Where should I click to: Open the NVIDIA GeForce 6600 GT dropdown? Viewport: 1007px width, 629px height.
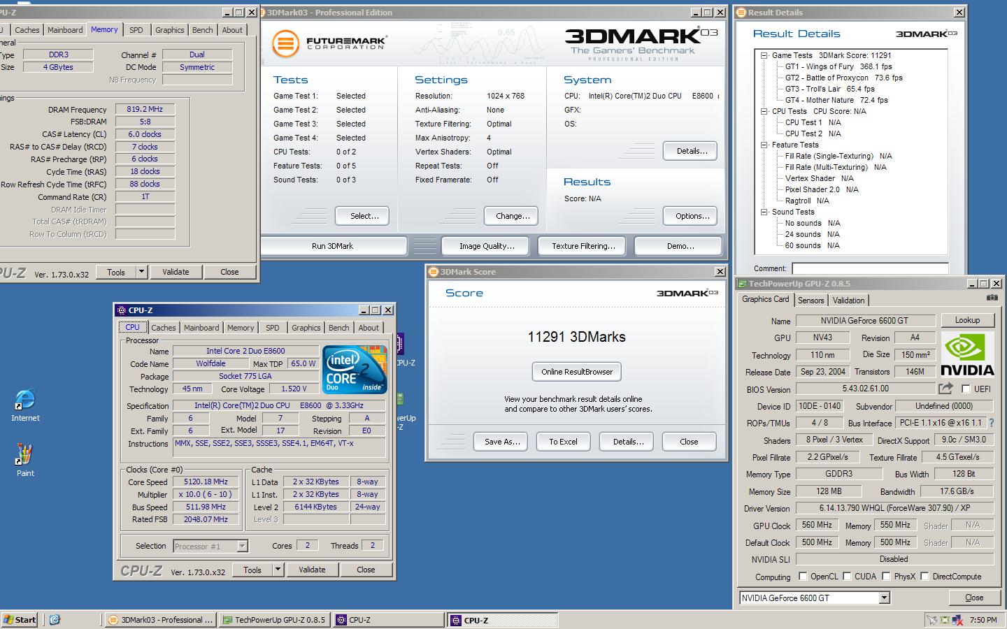click(x=885, y=598)
